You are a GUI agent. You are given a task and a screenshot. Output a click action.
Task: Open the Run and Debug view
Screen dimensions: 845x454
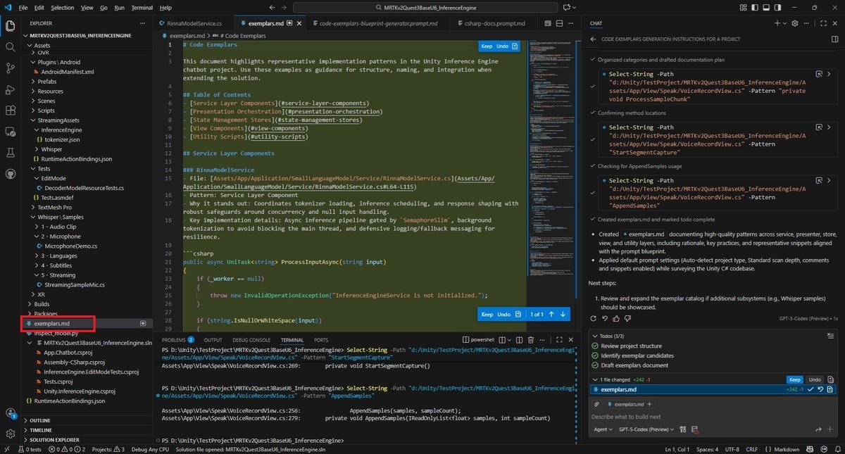tap(11, 89)
